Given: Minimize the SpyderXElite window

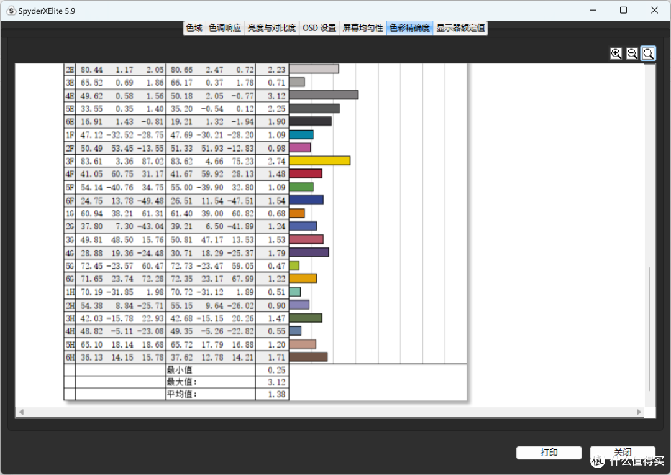Looking at the screenshot, I should tap(593, 11).
